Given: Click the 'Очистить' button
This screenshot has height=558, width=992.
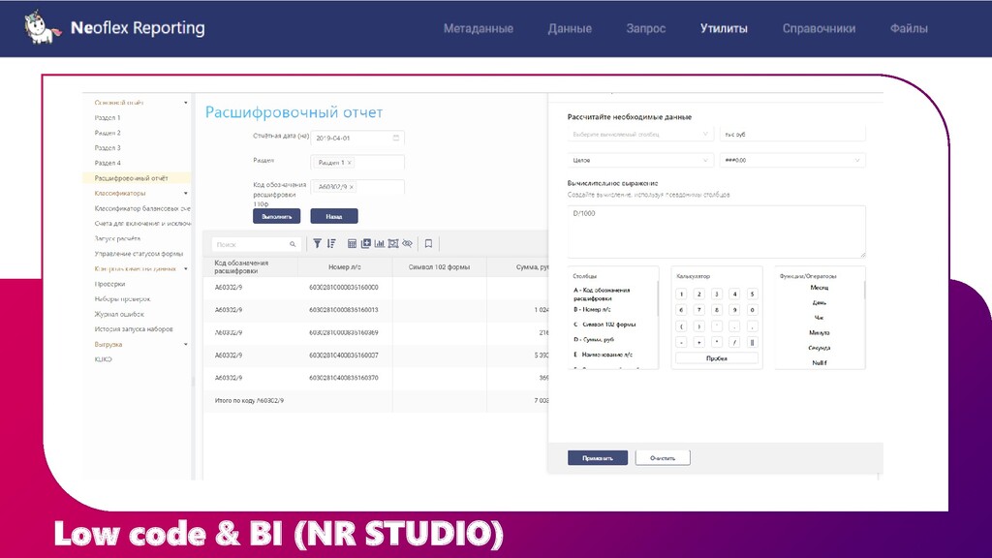Looking at the screenshot, I should point(663,458).
